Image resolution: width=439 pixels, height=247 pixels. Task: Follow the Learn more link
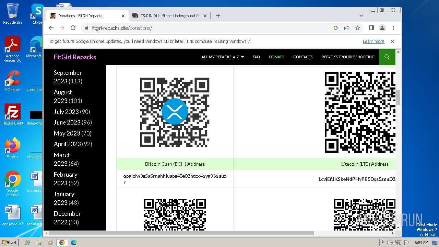point(373,41)
